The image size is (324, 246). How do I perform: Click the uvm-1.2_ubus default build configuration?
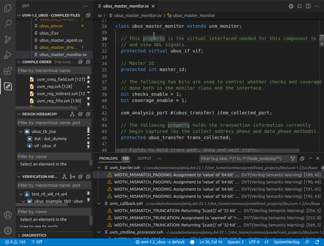click(x=160, y=242)
